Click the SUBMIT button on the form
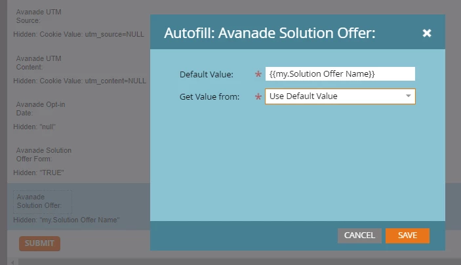The width and height of the screenshot is (461, 265). 40,243
